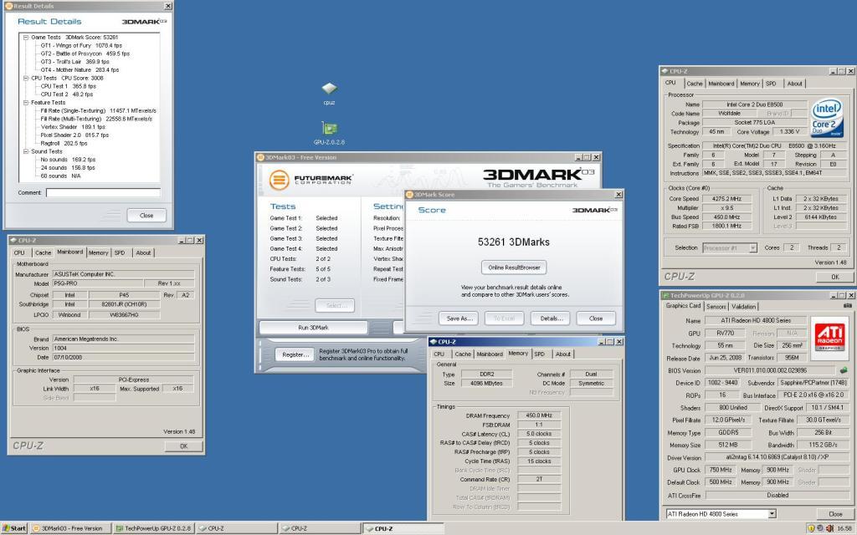Screen dimensions: 857x535
Task: Click the Intel Core 2 Duo logo
Action: 827,118
